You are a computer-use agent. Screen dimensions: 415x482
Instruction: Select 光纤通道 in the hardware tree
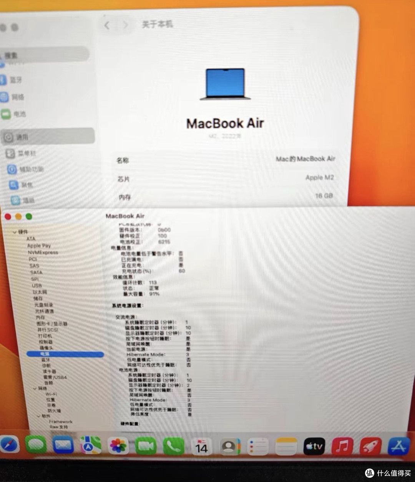click(45, 311)
